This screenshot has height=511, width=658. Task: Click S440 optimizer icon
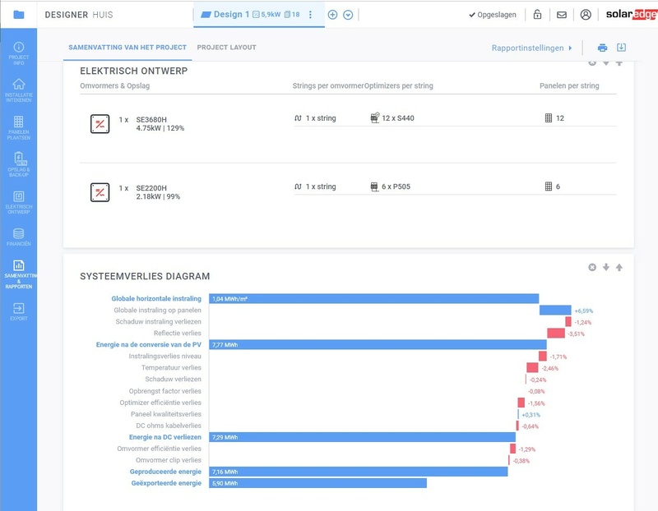[375, 117]
